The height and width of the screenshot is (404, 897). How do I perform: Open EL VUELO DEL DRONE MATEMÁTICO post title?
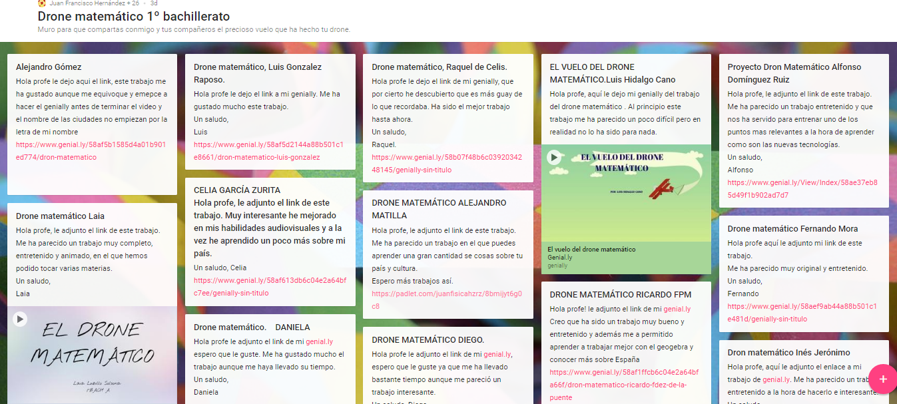613,73
